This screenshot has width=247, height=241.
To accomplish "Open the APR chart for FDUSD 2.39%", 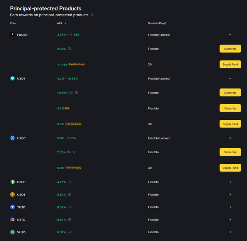I will pyautogui.click(x=69, y=49).
